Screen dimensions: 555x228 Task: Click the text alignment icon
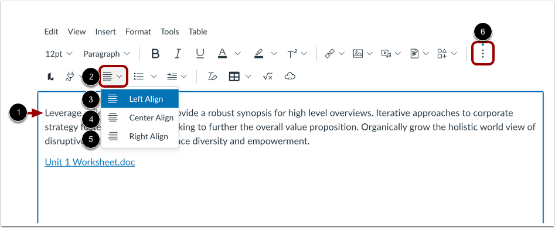pyautogui.click(x=107, y=77)
